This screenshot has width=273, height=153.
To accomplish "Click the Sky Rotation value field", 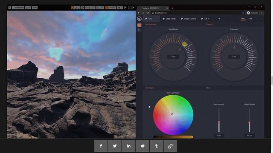I will pos(173,57).
